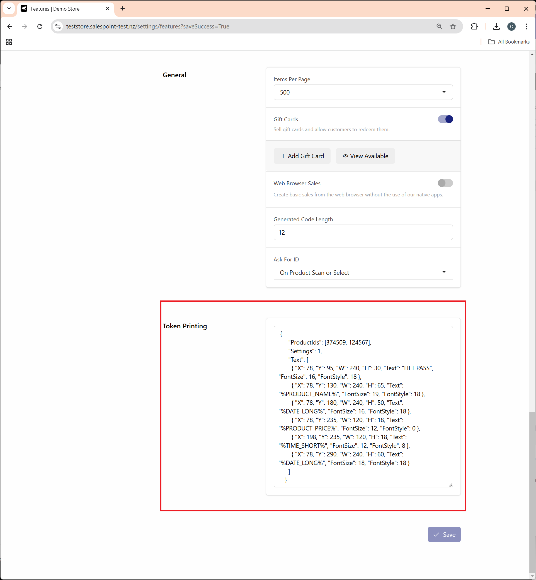Select the Features tab label

(55, 9)
